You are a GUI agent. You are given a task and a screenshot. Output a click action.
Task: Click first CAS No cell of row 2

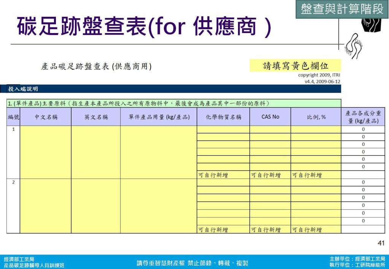coord(270,182)
